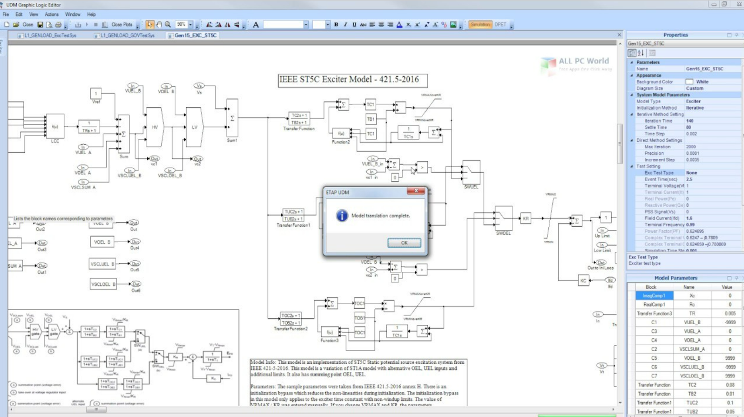
Task: Click the Open folder icon in toolbar
Action: point(16,25)
